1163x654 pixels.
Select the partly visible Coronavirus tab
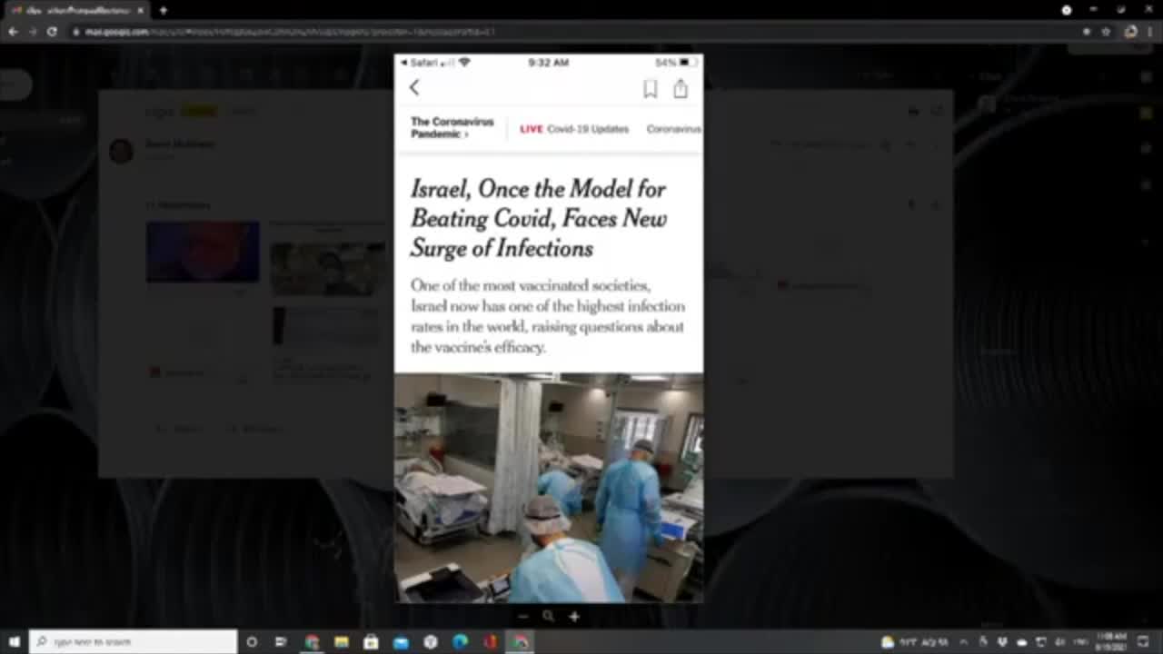tap(673, 129)
